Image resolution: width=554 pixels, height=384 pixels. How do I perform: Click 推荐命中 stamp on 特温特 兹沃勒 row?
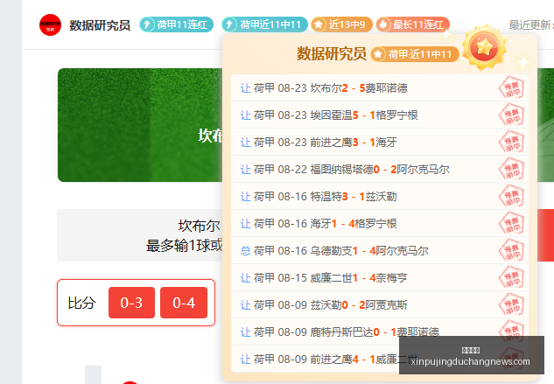coord(511,196)
